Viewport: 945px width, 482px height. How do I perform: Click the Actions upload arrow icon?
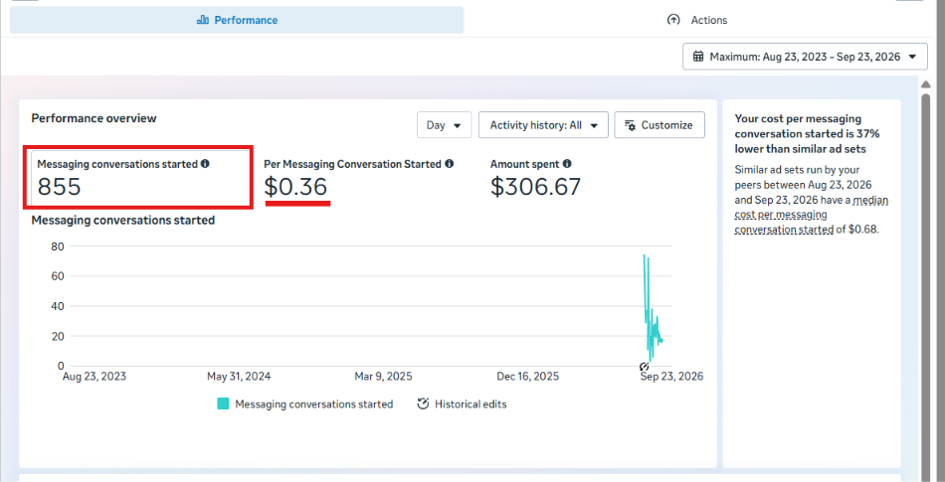pyautogui.click(x=673, y=20)
